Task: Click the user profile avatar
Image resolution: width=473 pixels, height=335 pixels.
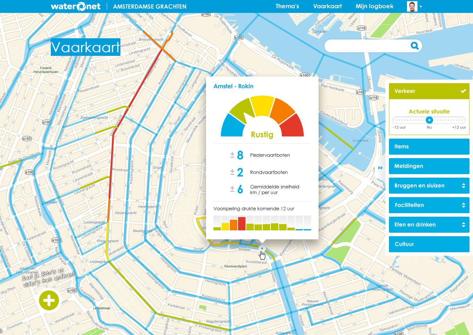Action: [412, 6]
